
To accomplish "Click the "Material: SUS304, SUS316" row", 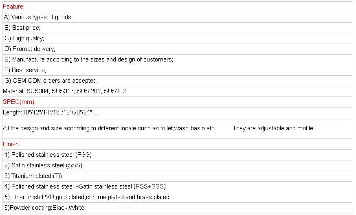I will 64,91.
